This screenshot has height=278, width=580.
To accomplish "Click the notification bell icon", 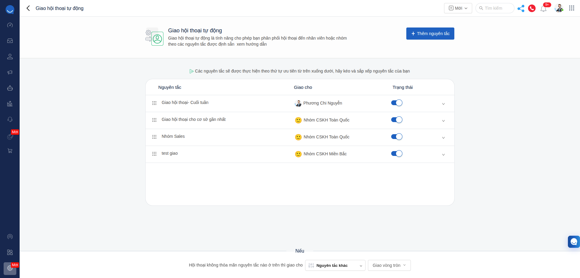I will point(543,8).
